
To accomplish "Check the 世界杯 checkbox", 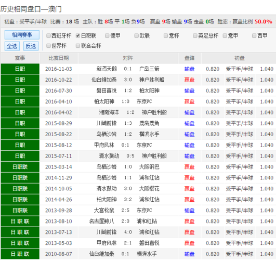I will [x=48, y=46].
